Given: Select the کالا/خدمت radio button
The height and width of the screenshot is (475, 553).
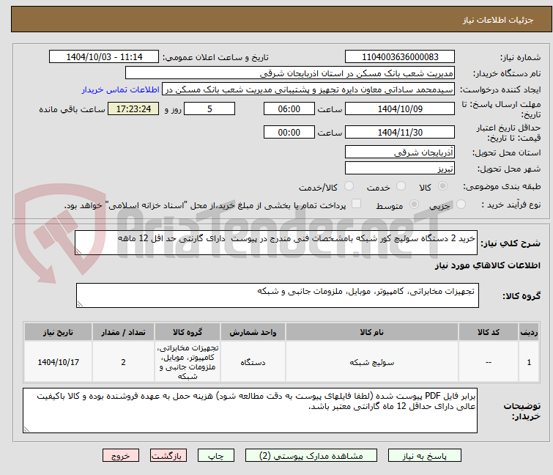Looking at the screenshot, I should click(349, 186).
